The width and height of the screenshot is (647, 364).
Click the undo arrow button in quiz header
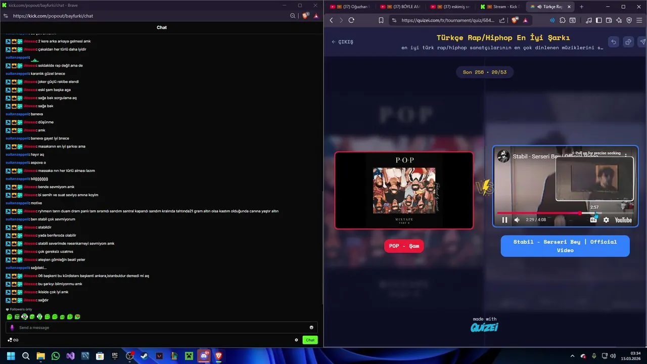click(613, 42)
